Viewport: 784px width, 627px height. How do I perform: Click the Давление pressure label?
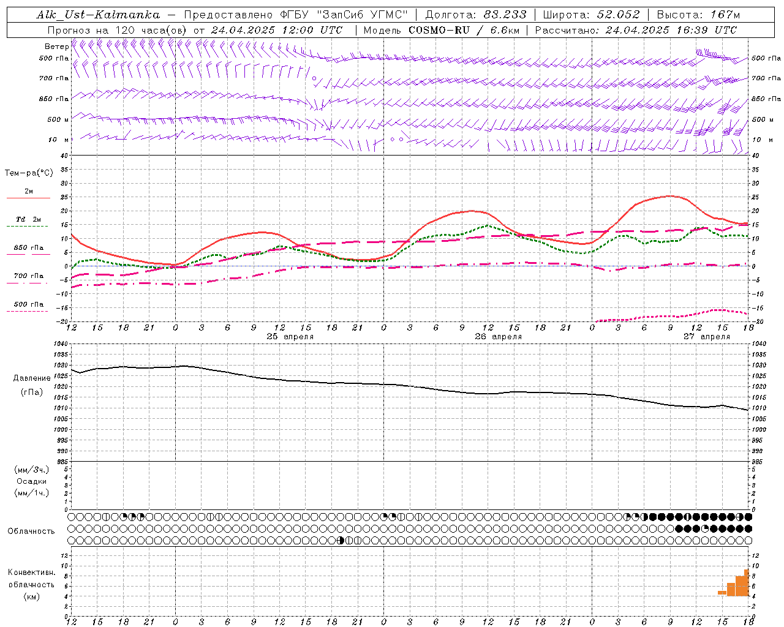coord(32,378)
